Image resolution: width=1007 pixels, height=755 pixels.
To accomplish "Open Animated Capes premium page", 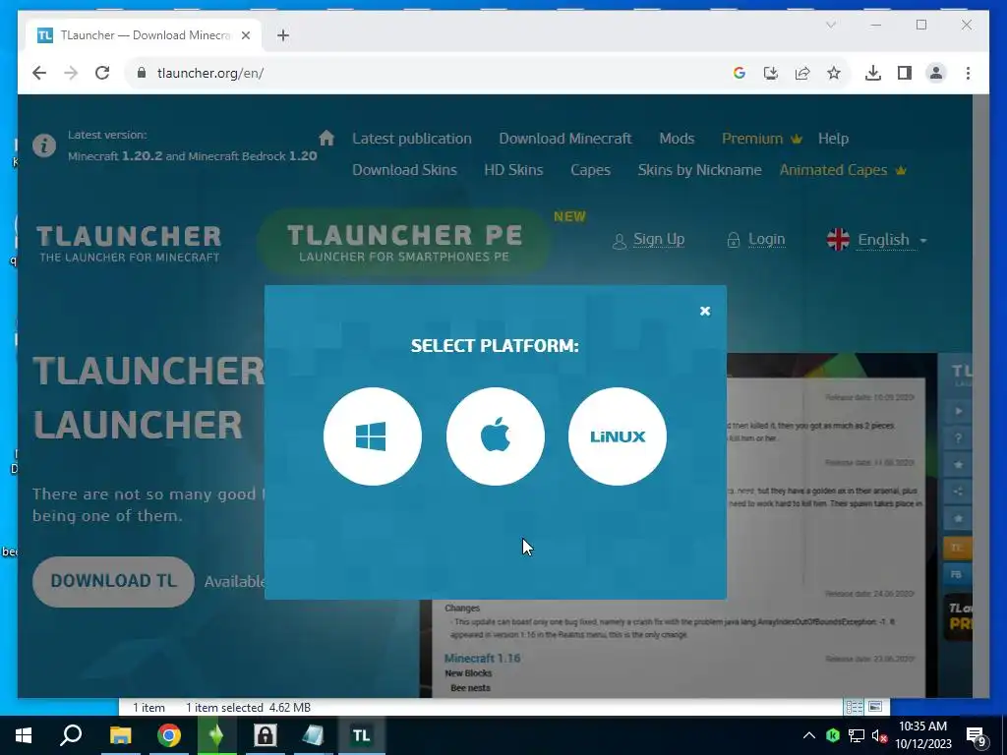I will 843,170.
